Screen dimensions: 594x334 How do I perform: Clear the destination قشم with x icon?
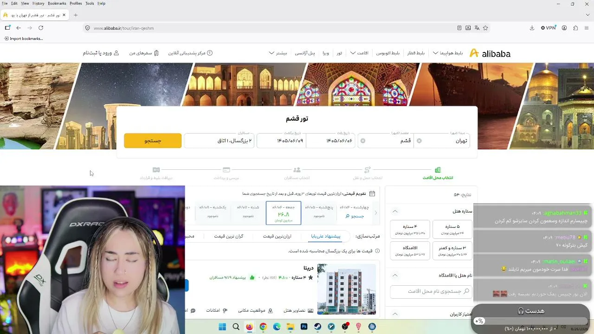[x=363, y=141]
